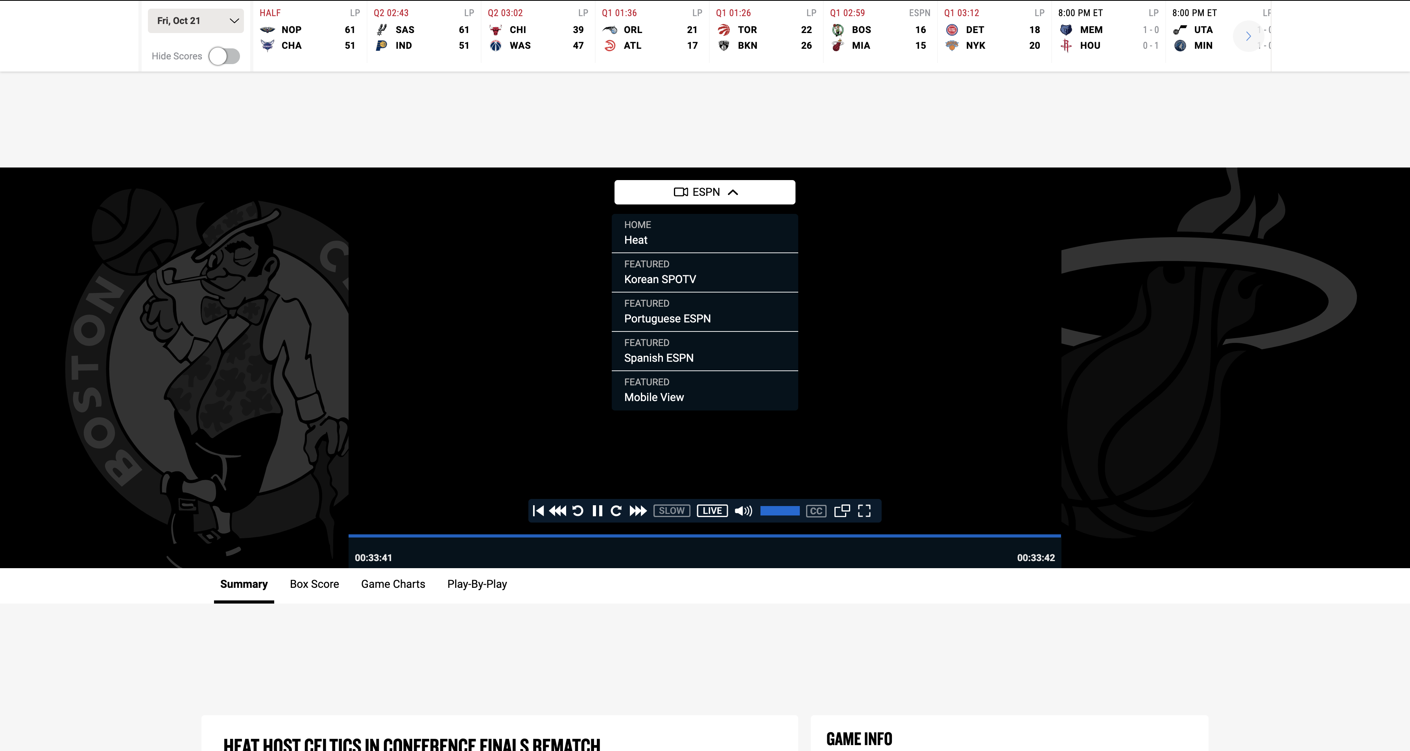Switch to the Portuguese ESPN stream
Screen dimensions: 1410x751
705,312
